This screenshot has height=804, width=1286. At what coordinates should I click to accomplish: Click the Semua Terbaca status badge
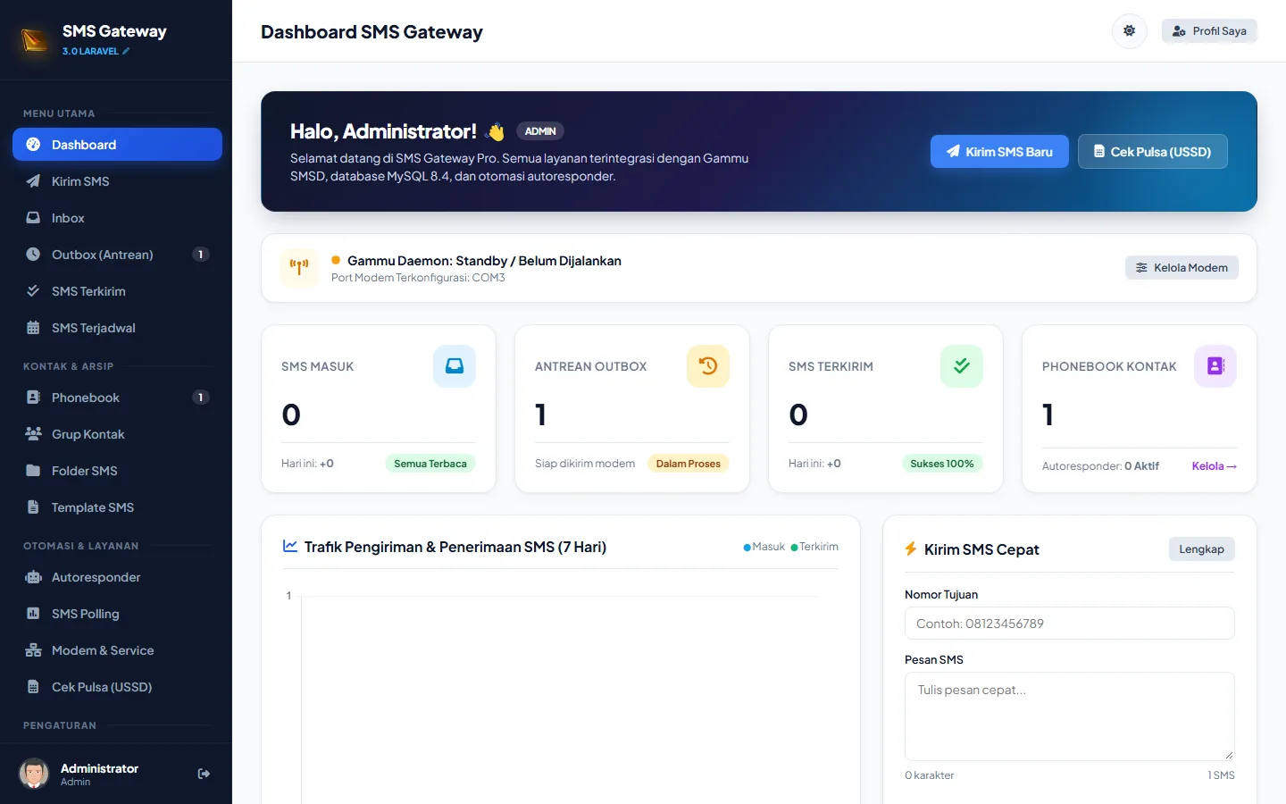[x=430, y=464]
